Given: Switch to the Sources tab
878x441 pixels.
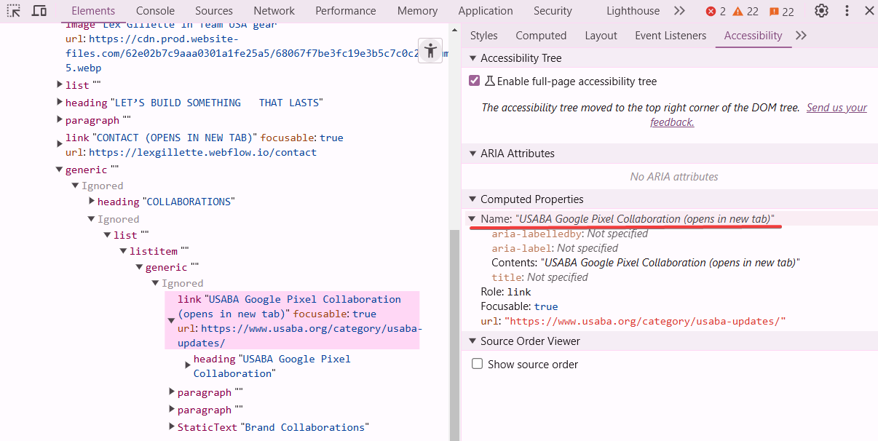Looking at the screenshot, I should pos(214,11).
